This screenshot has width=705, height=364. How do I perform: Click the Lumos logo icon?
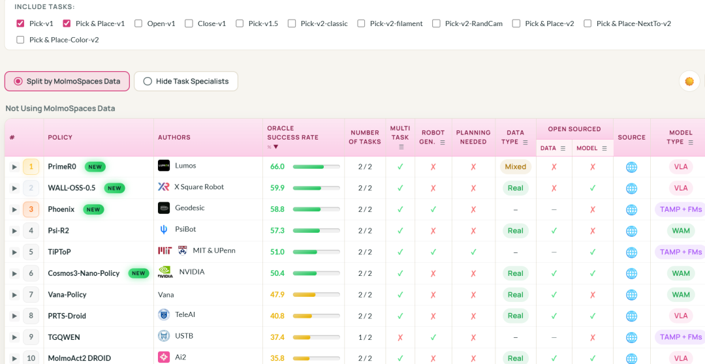click(x=164, y=166)
